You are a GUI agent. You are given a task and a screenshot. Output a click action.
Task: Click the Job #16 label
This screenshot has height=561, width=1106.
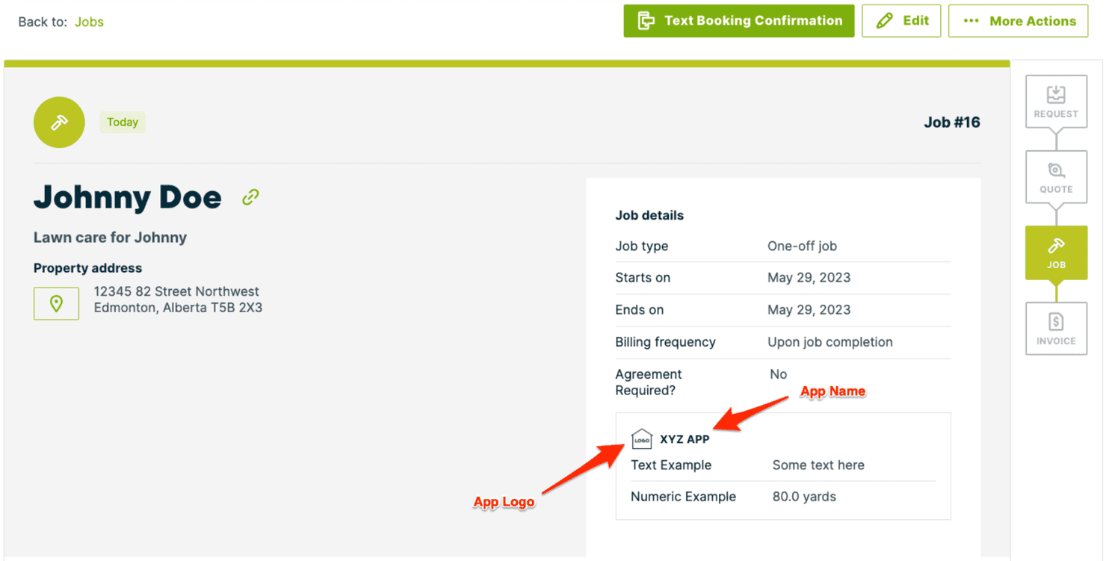[951, 123]
